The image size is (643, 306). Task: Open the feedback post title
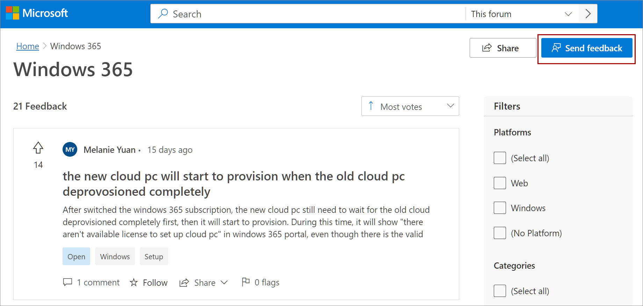point(233,184)
